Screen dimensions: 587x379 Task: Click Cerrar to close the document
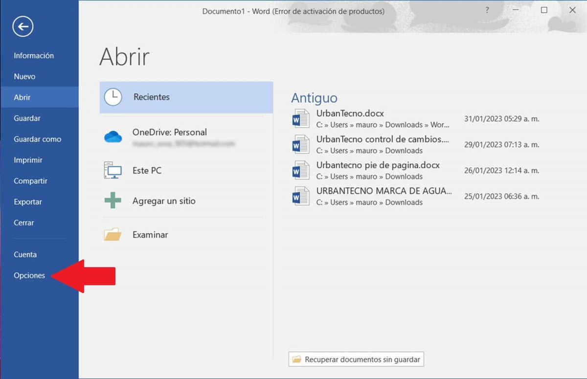click(23, 223)
